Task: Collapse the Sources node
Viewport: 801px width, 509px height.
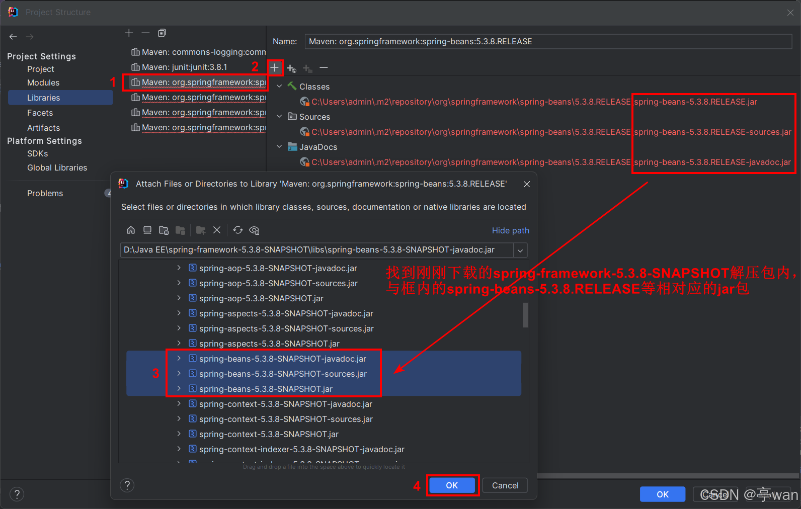Action: (279, 117)
